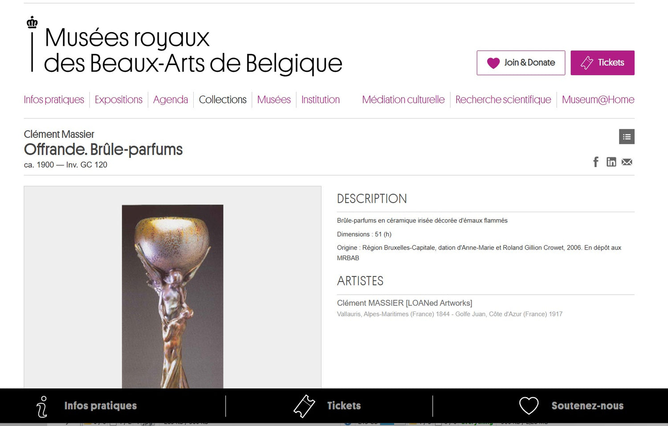The height and width of the screenshot is (426, 668).
Task: Open Recherche scientifique menu
Action: coord(503,100)
